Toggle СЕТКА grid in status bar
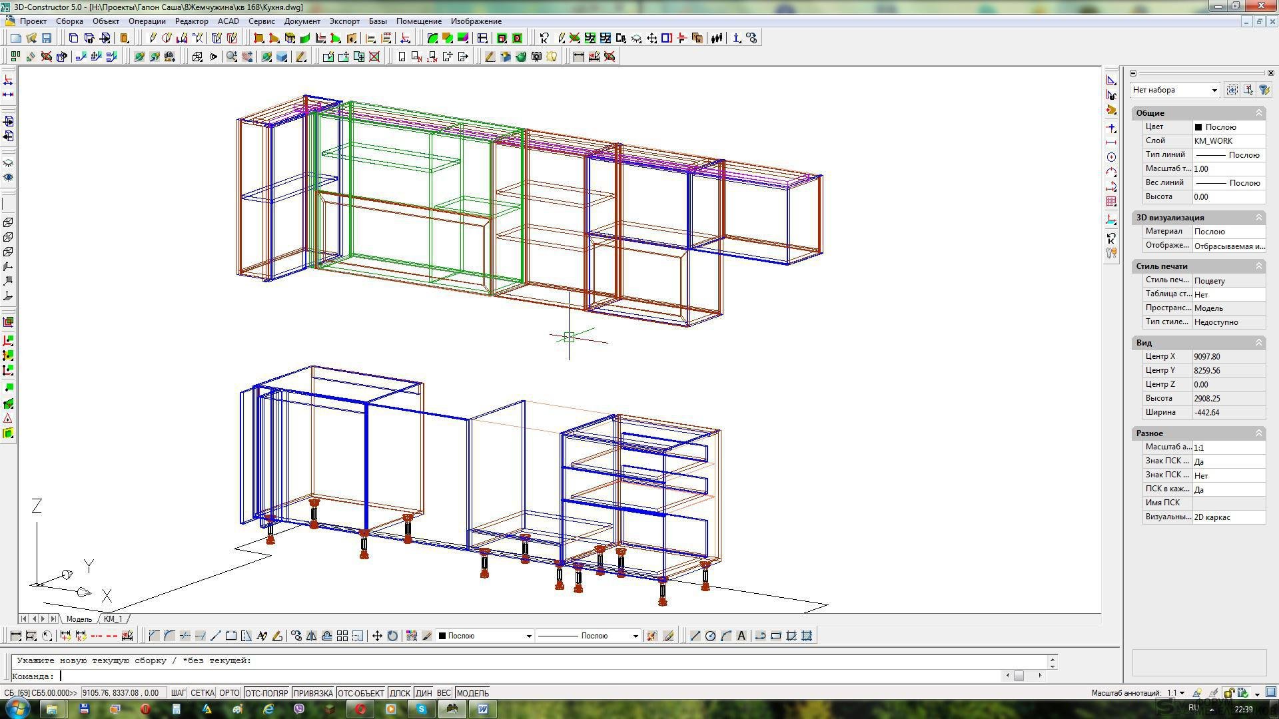Image resolution: width=1279 pixels, height=719 pixels. point(202,693)
